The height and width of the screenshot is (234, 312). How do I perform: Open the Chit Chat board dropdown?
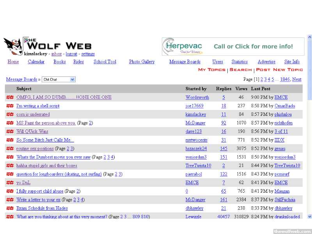pyautogui.click(x=58, y=80)
